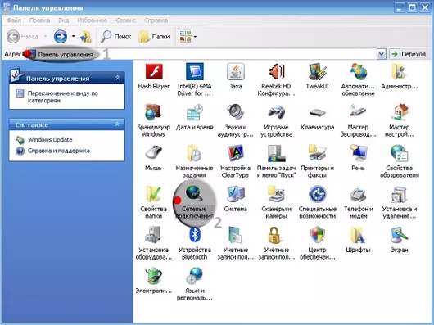
Task: Open the Избранное menu
Action: point(93,20)
